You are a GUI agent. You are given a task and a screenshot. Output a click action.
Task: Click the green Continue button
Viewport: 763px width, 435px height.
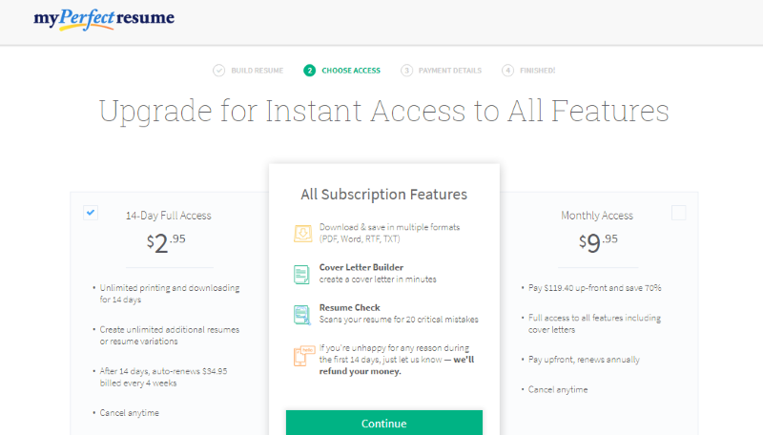[384, 423]
